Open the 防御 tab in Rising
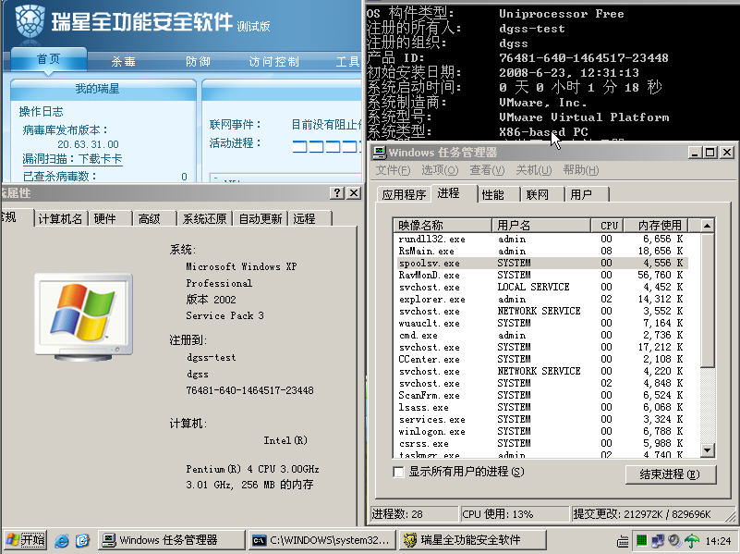Viewport: 740px width, 554px height. coord(199,62)
